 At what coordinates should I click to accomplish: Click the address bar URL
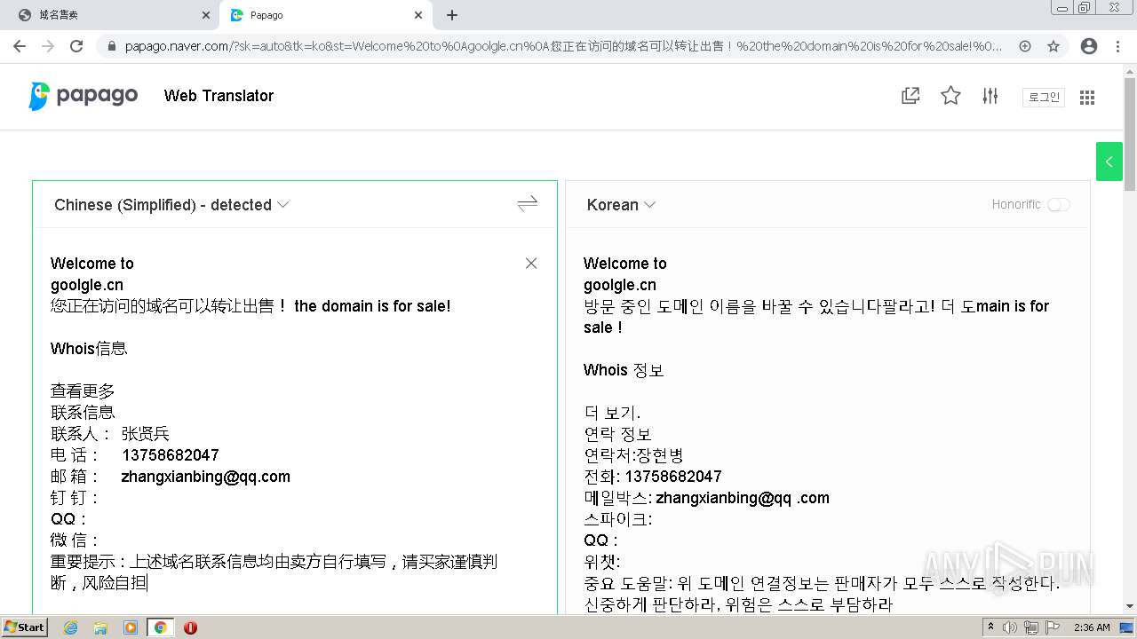(563, 46)
